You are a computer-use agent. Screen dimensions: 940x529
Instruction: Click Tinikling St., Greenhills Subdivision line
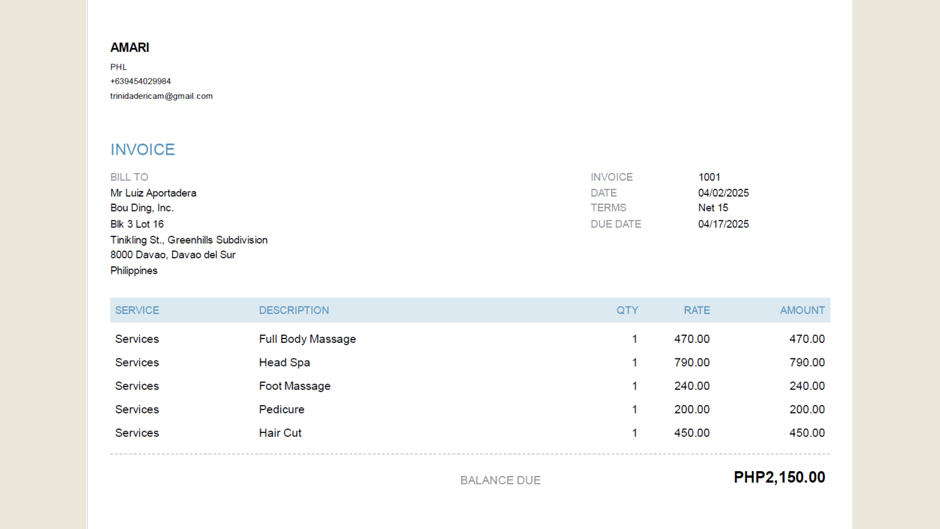[189, 240]
